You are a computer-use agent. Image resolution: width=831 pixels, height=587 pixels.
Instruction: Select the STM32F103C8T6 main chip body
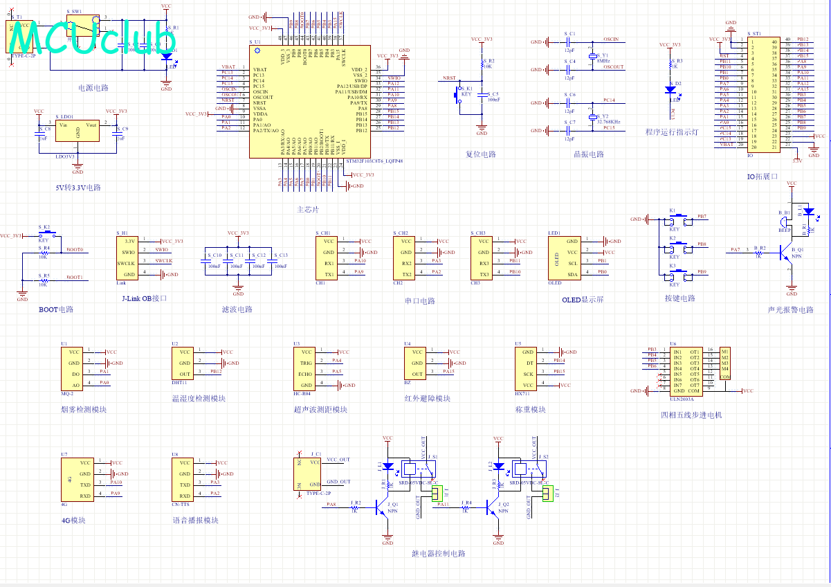tap(310, 102)
